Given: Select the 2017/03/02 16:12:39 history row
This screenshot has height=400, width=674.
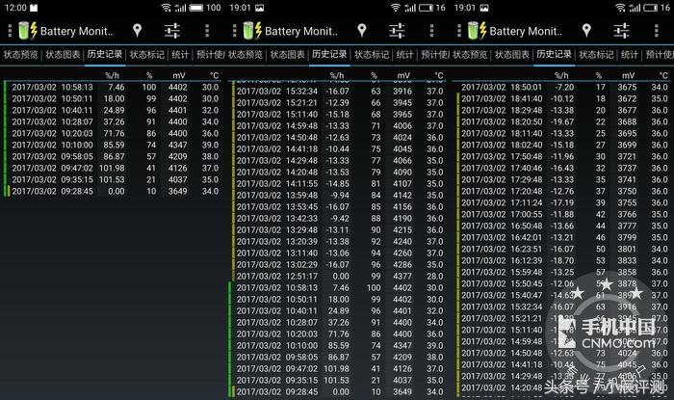Looking at the screenshot, I should [x=563, y=260].
